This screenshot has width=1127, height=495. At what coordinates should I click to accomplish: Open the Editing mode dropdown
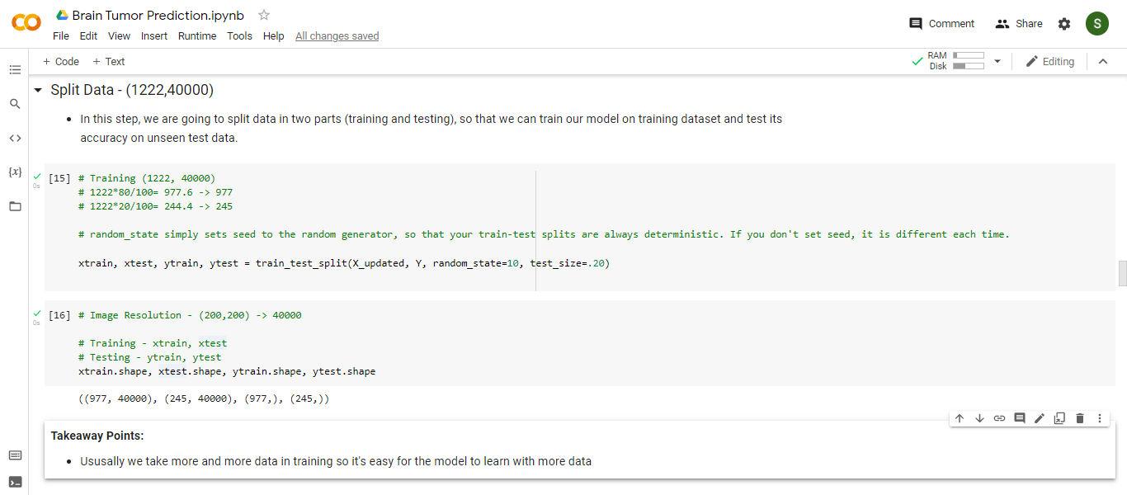coord(1049,61)
